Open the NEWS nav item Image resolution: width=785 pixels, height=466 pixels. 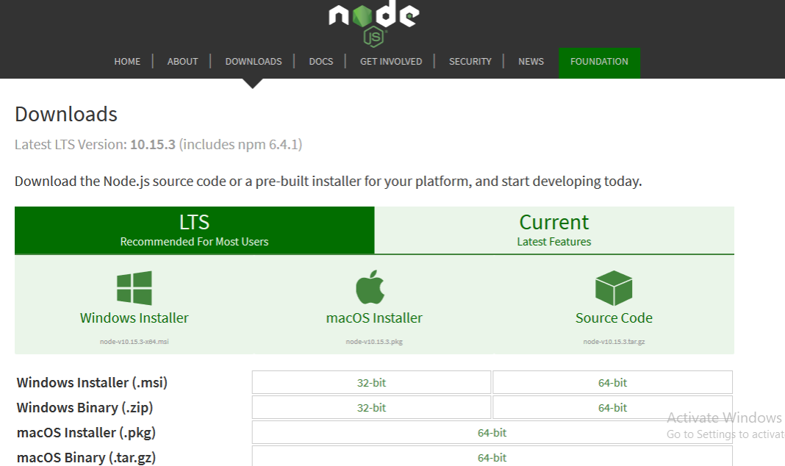click(x=531, y=62)
